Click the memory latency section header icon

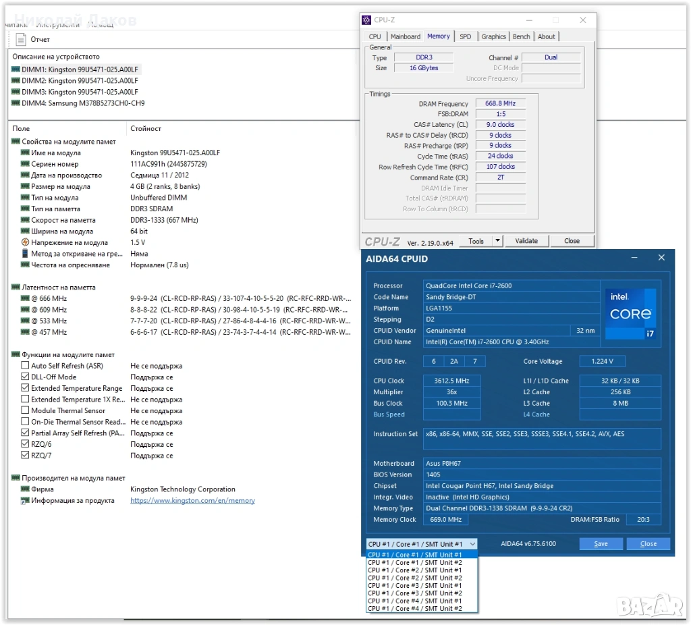(x=16, y=288)
